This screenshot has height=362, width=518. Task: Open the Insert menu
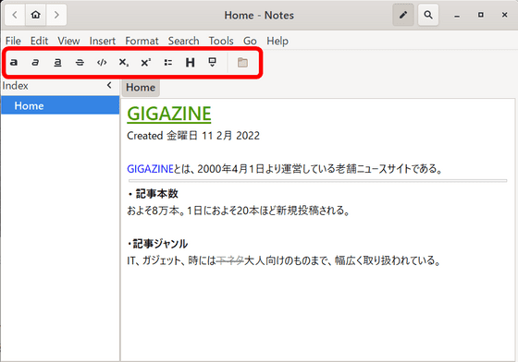[x=103, y=41]
